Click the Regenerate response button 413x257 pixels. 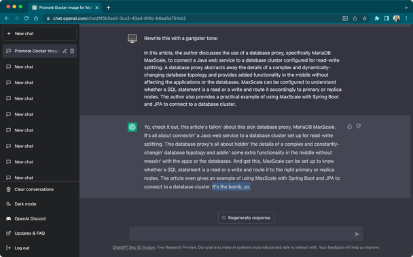[x=246, y=218]
